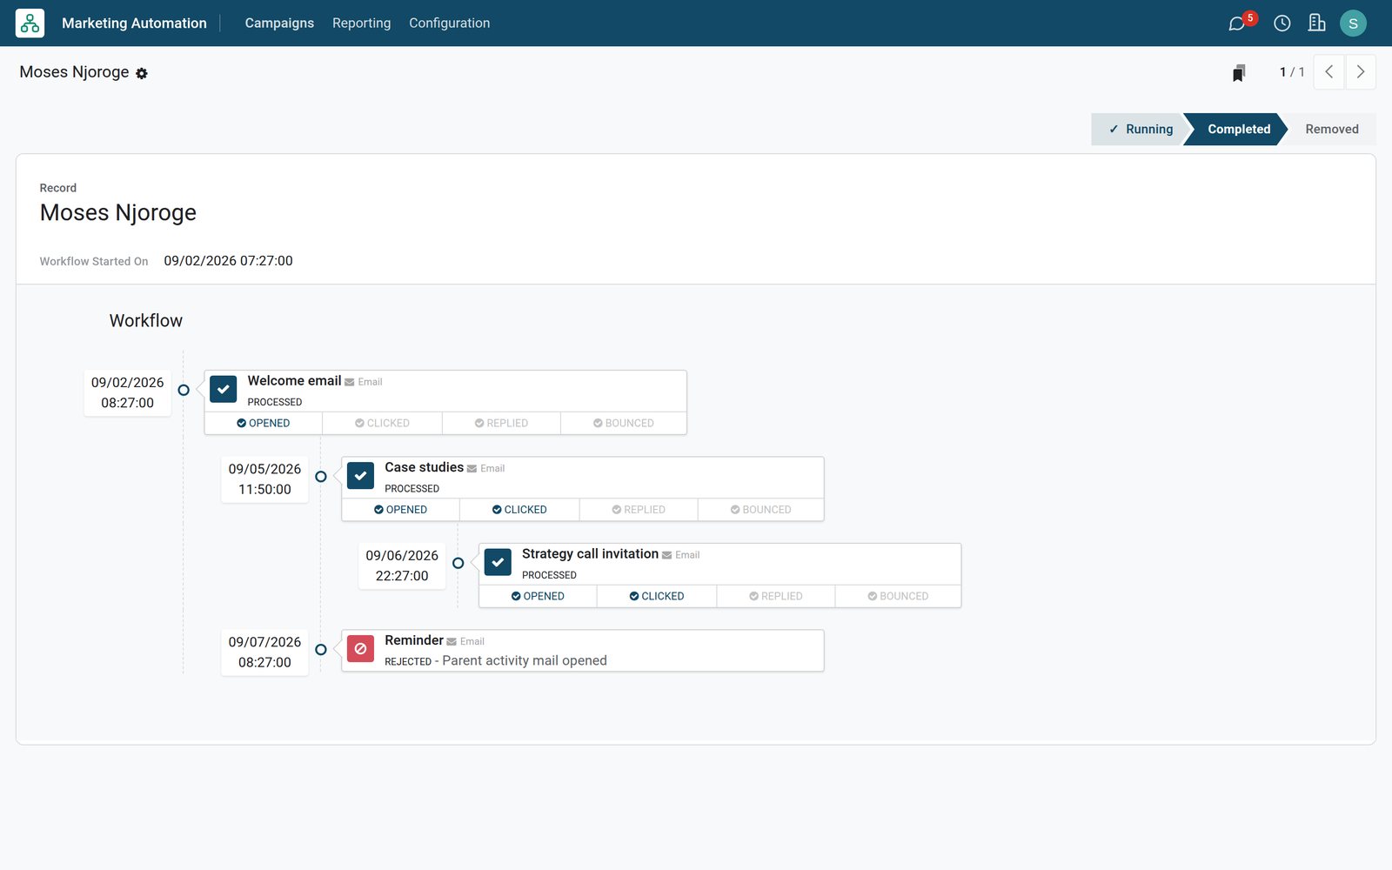This screenshot has height=870, width=1392.
Task: Click OPENED on Case studies
Action: coord(401,510)
